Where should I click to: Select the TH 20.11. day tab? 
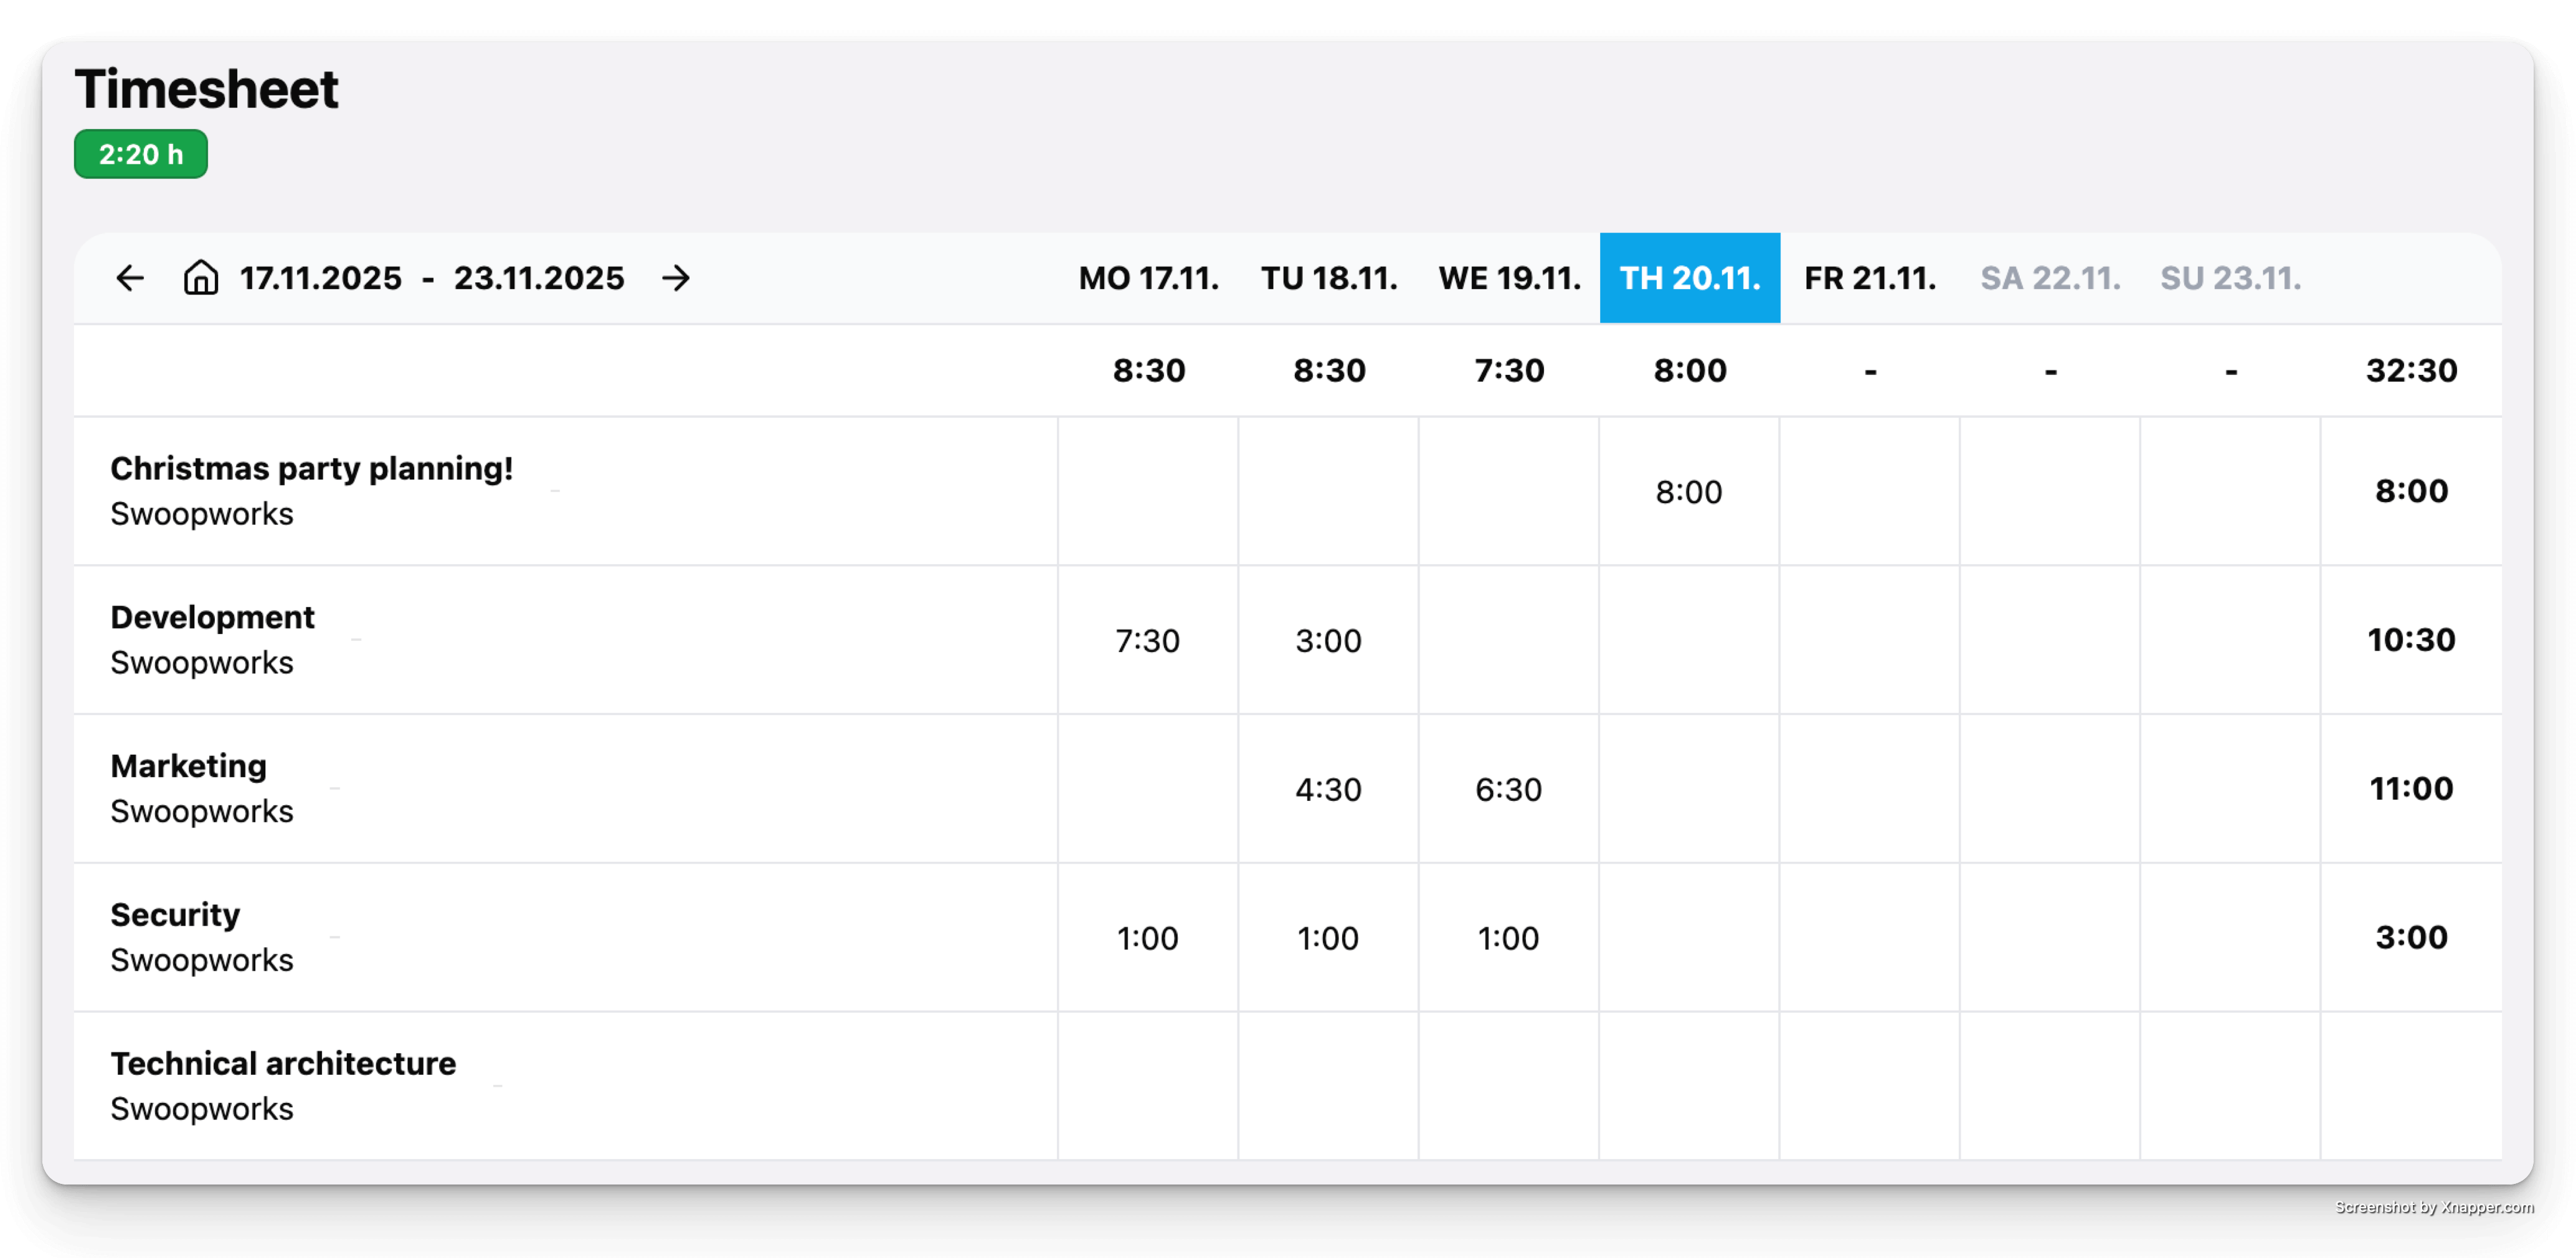tap(1690, 278)
